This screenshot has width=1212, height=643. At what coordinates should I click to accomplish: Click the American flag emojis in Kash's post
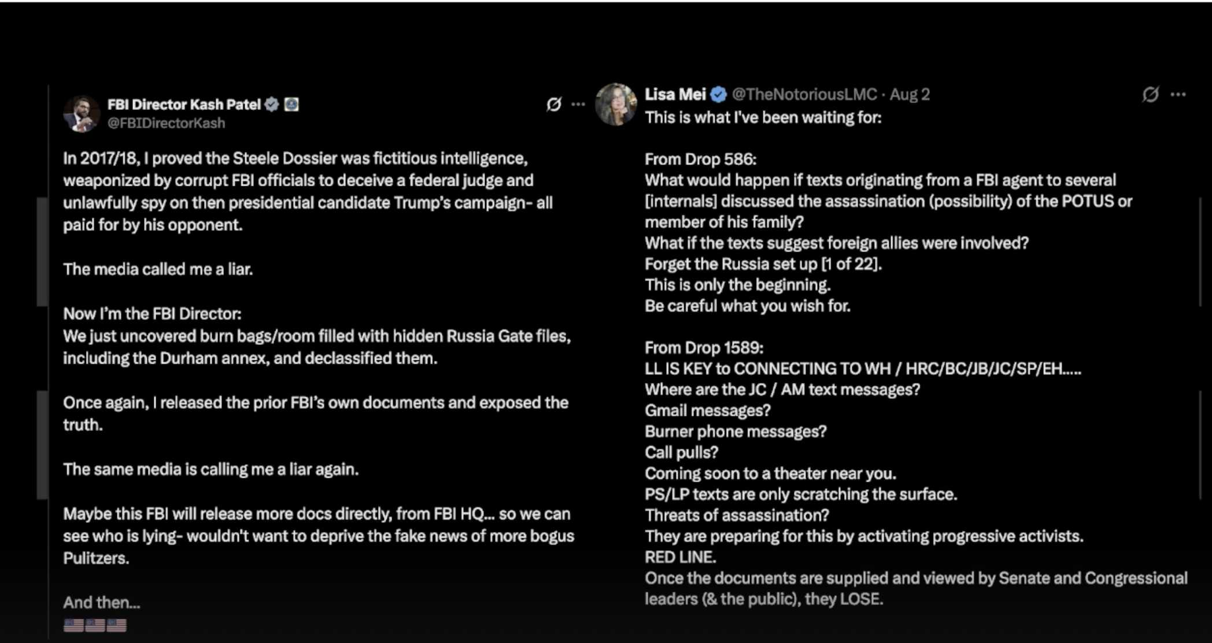coord(95,625)
